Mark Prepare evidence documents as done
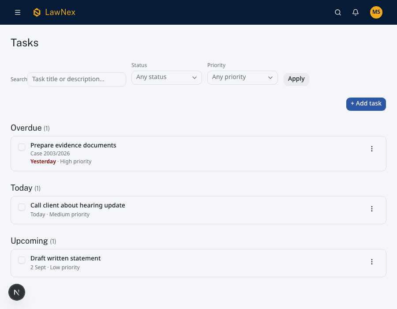The width and height of the screenshot is (397, 309). [x=22, y=147]
